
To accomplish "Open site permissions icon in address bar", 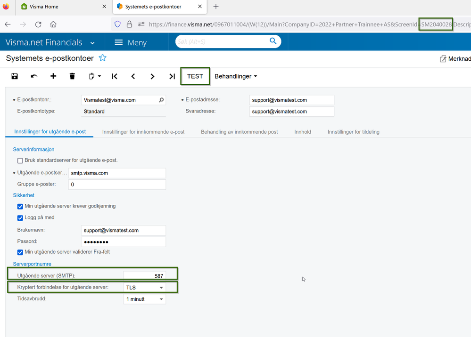I will tap(141, 24).
